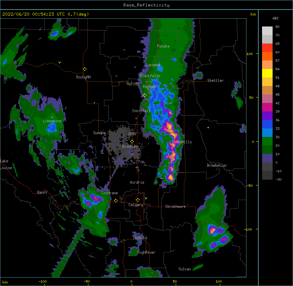Click the HighRiver town label
The width and height of the screenshot is (293, 286).
146,252
